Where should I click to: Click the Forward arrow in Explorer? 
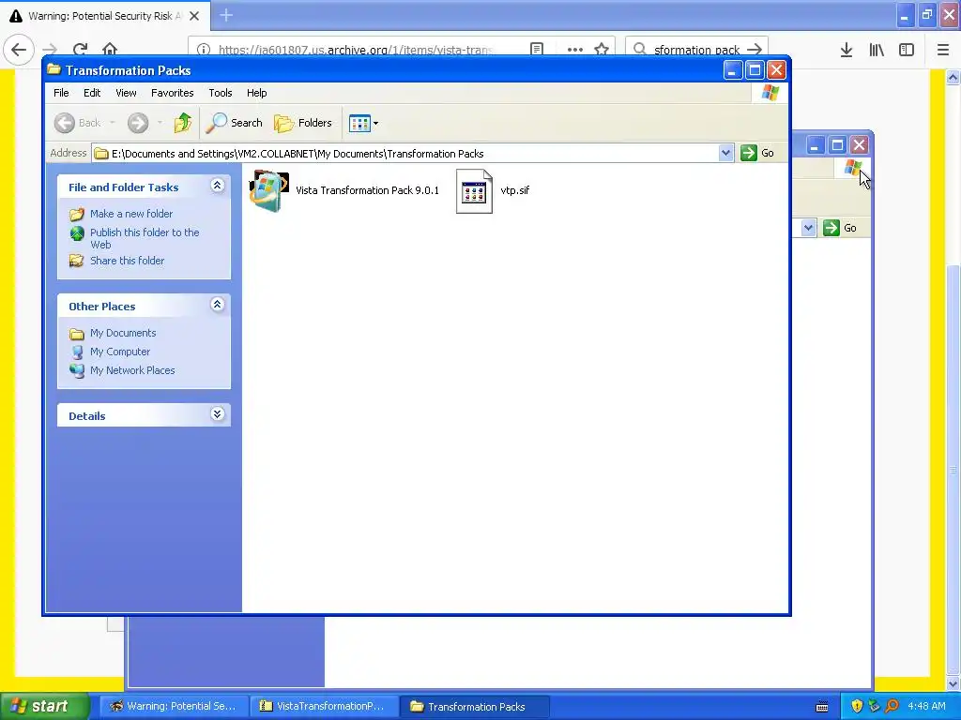tap(138, 123)
